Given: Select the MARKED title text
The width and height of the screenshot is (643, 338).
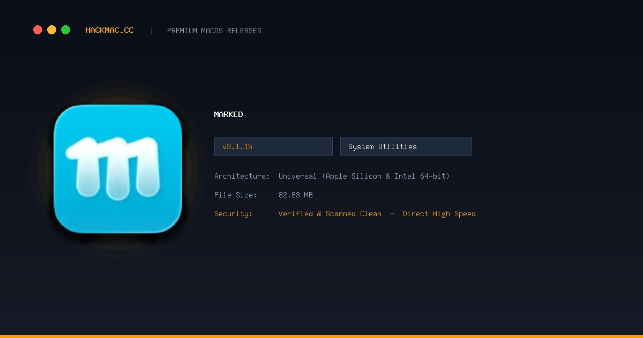Looking at the screenshot, I should (229, 114).
